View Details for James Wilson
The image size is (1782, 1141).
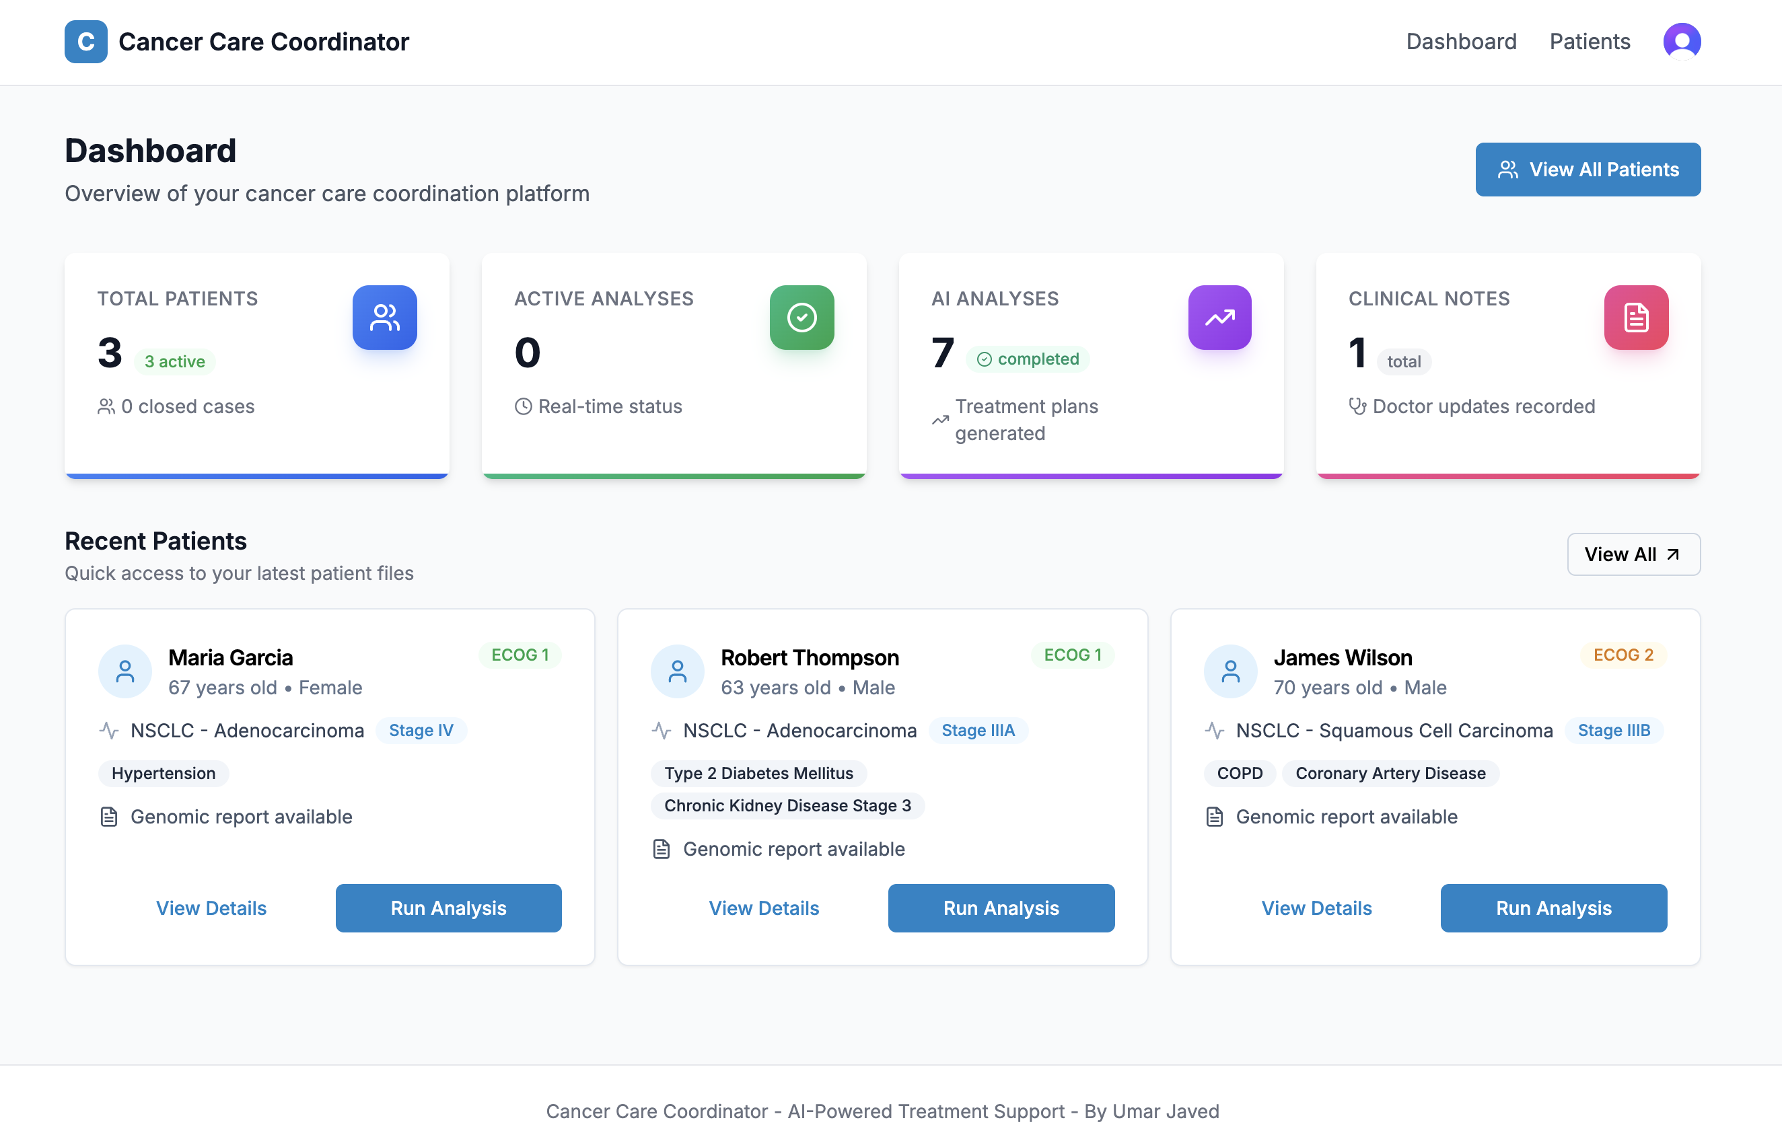[1317, 908]
